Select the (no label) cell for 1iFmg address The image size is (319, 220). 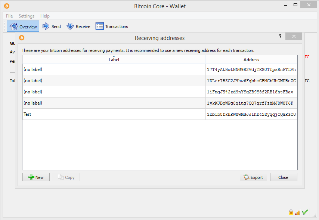114,92
